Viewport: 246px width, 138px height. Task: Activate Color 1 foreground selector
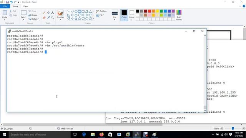(124, 15)
